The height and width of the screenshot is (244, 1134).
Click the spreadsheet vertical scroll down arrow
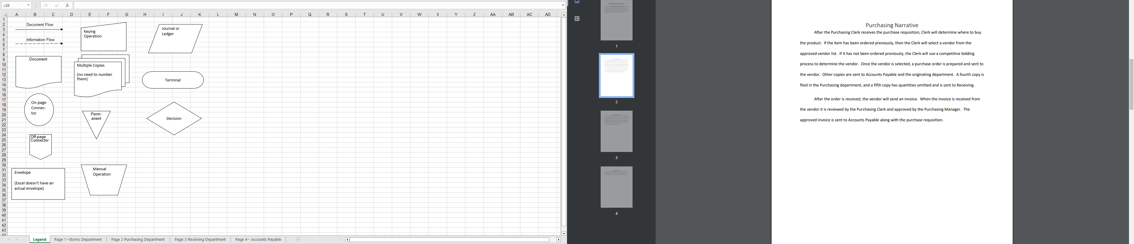[x=563, y=233]
